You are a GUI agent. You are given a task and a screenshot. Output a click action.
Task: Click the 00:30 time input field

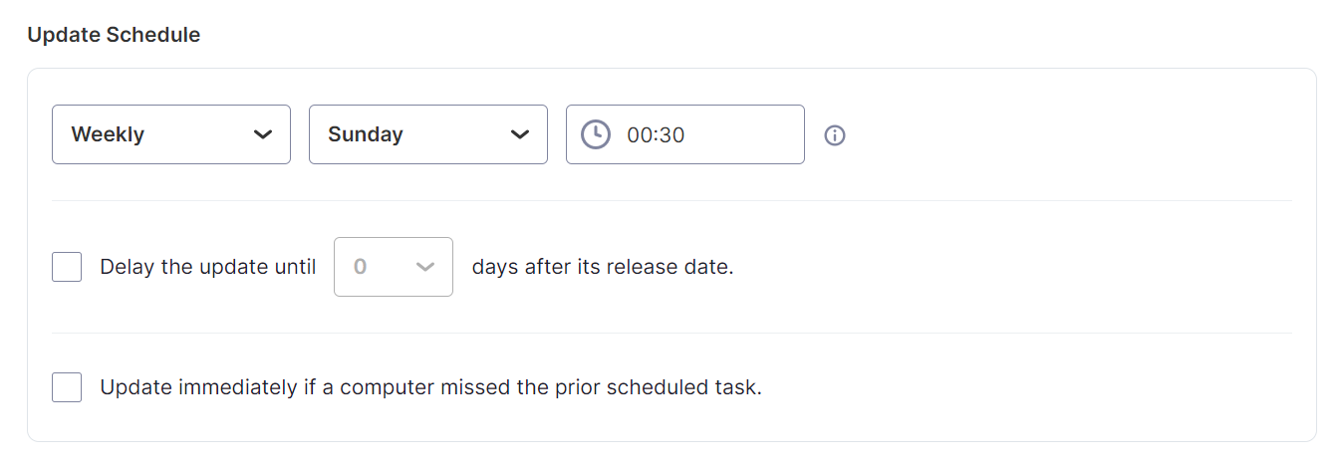[x=685, y=134]
